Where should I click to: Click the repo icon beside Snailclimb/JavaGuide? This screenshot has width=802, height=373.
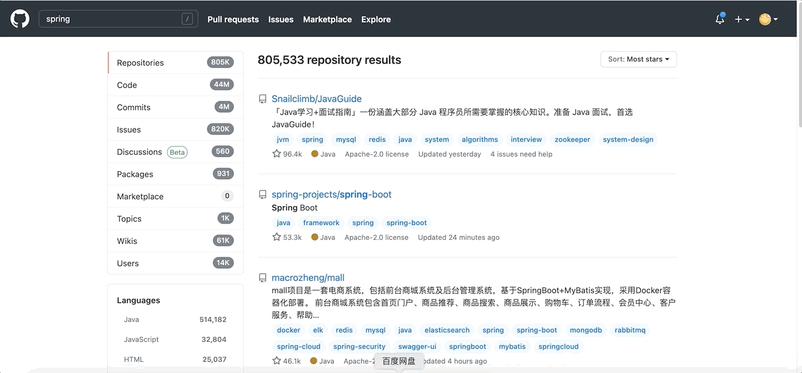[x=263, y=99]
